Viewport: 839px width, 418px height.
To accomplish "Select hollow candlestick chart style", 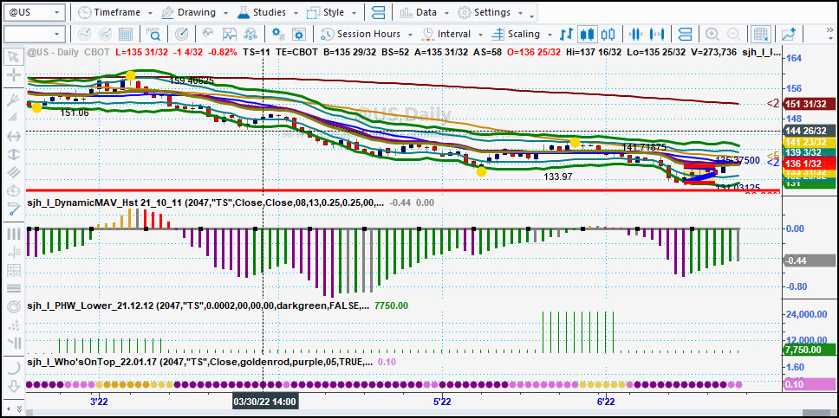I will 608,35.
